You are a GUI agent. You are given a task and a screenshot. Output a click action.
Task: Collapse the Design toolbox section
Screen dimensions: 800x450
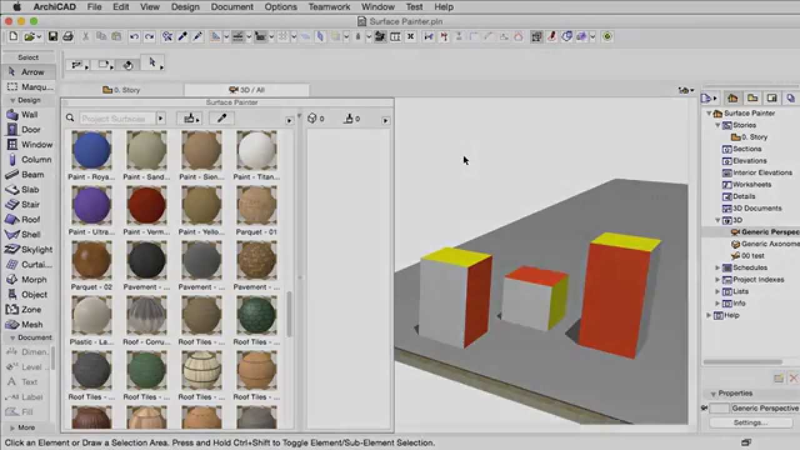(x=12, y=100)
